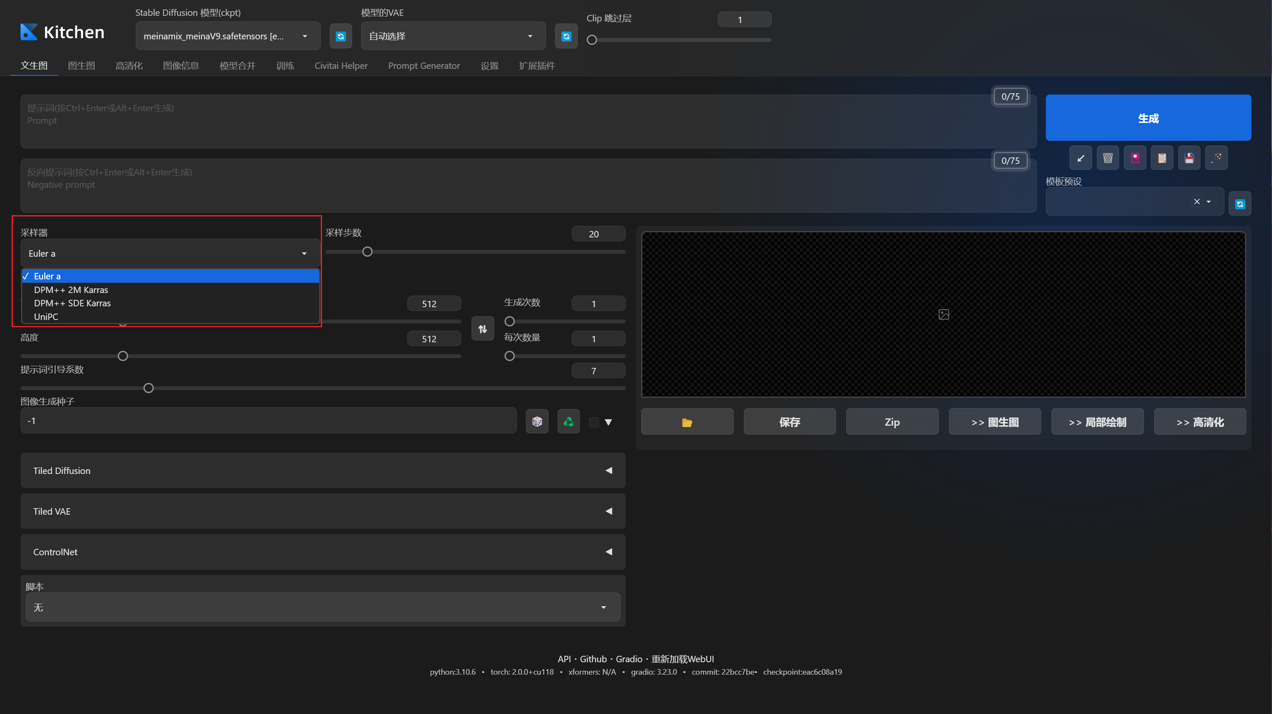Screen dimensions: 1272x714
Task: Click the 保存 button
Action: point(790,422)
